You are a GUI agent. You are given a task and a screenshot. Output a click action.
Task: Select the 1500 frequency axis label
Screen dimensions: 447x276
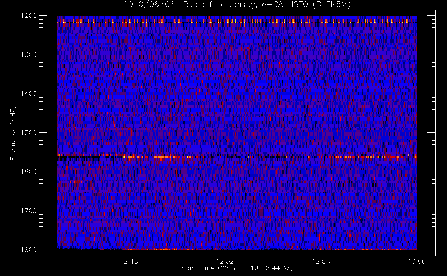(29, 133)
